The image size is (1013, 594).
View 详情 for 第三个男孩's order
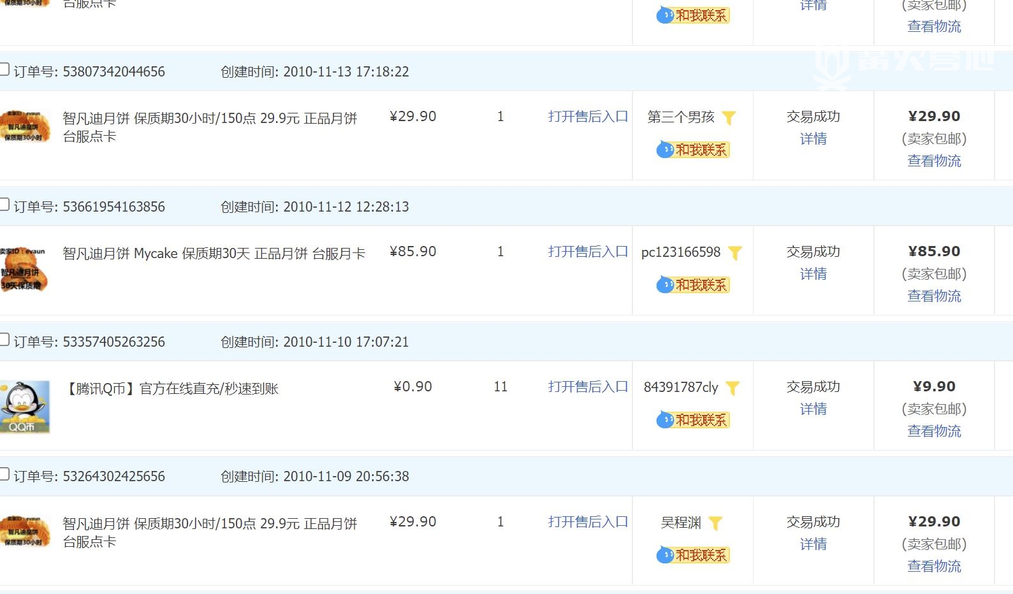(813, 139)
